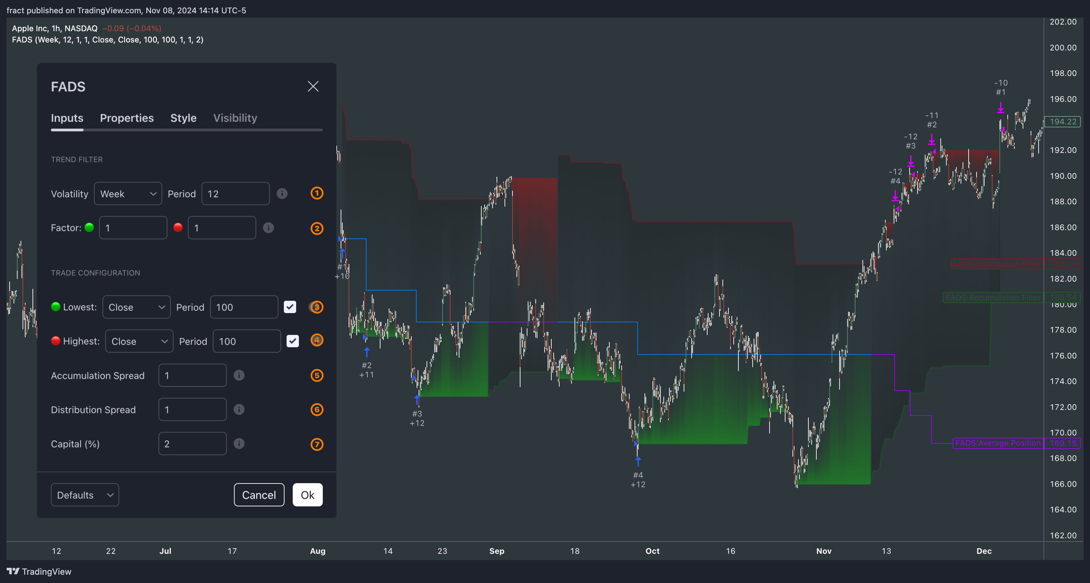This screenshot has width=1090, height=583.
Task: Click the FADS indicator legend text
Action: click(x=107, y=40)
